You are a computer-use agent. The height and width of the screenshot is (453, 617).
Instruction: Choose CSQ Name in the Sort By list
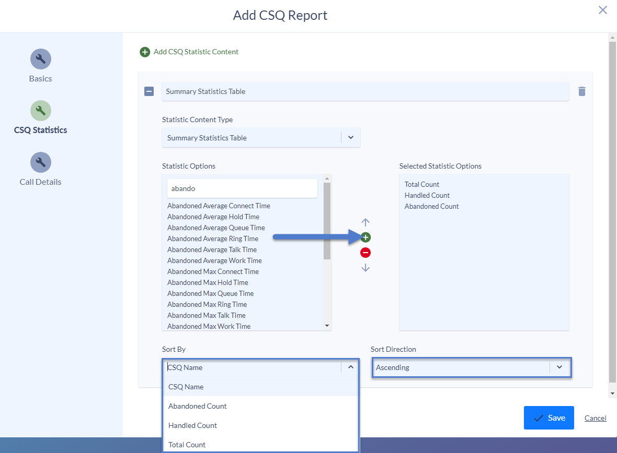(260, 387)
